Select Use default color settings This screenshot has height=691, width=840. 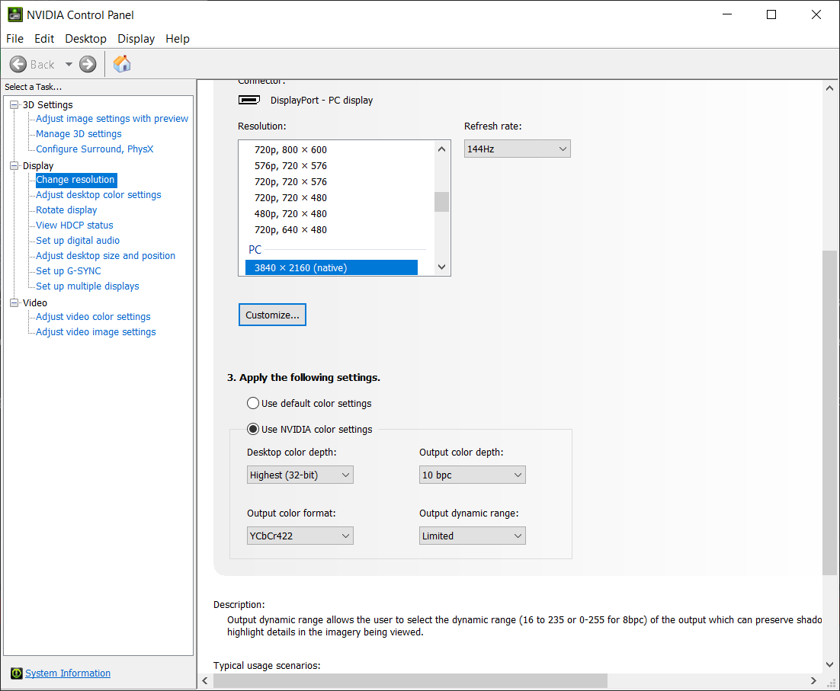(253, 403)
